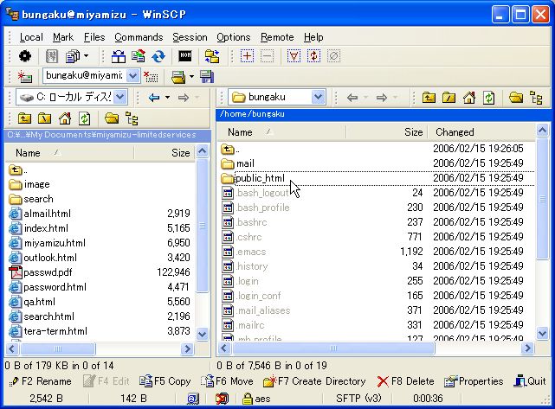The image size is (555, 409).
Task: Sort remote files by Changed column
Action: (481, 132)
